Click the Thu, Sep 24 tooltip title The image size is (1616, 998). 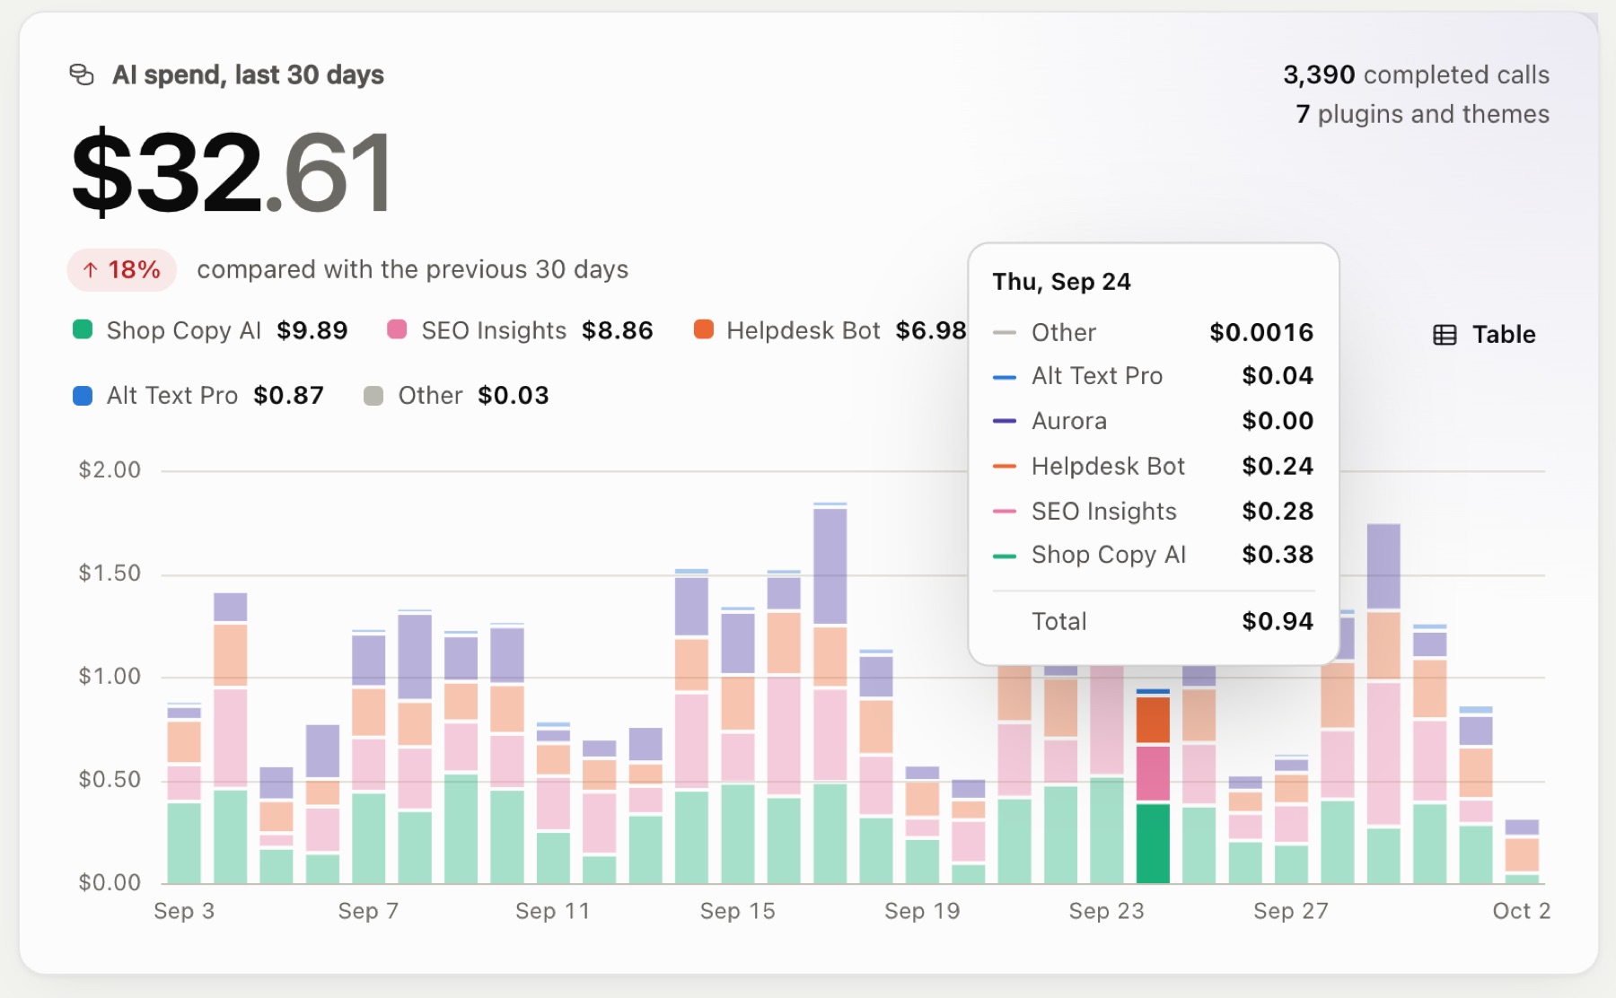pyautogui.click(x=1061, y=282)
